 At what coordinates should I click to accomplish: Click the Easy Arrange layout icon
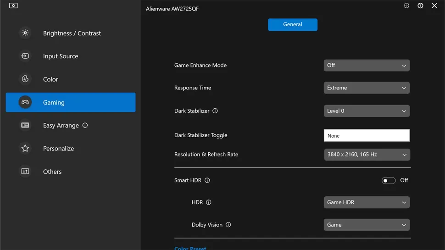click(25, 125)
